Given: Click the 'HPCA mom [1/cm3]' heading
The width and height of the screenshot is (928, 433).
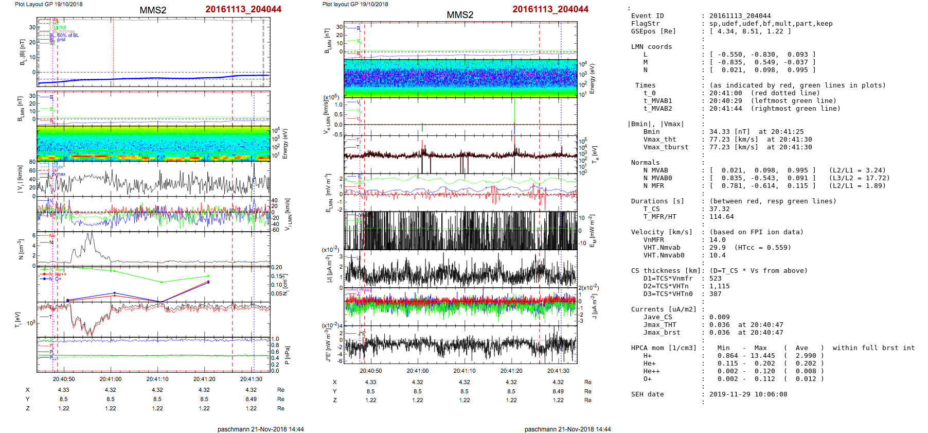Looking at the screenshot, I should [664, 348].
